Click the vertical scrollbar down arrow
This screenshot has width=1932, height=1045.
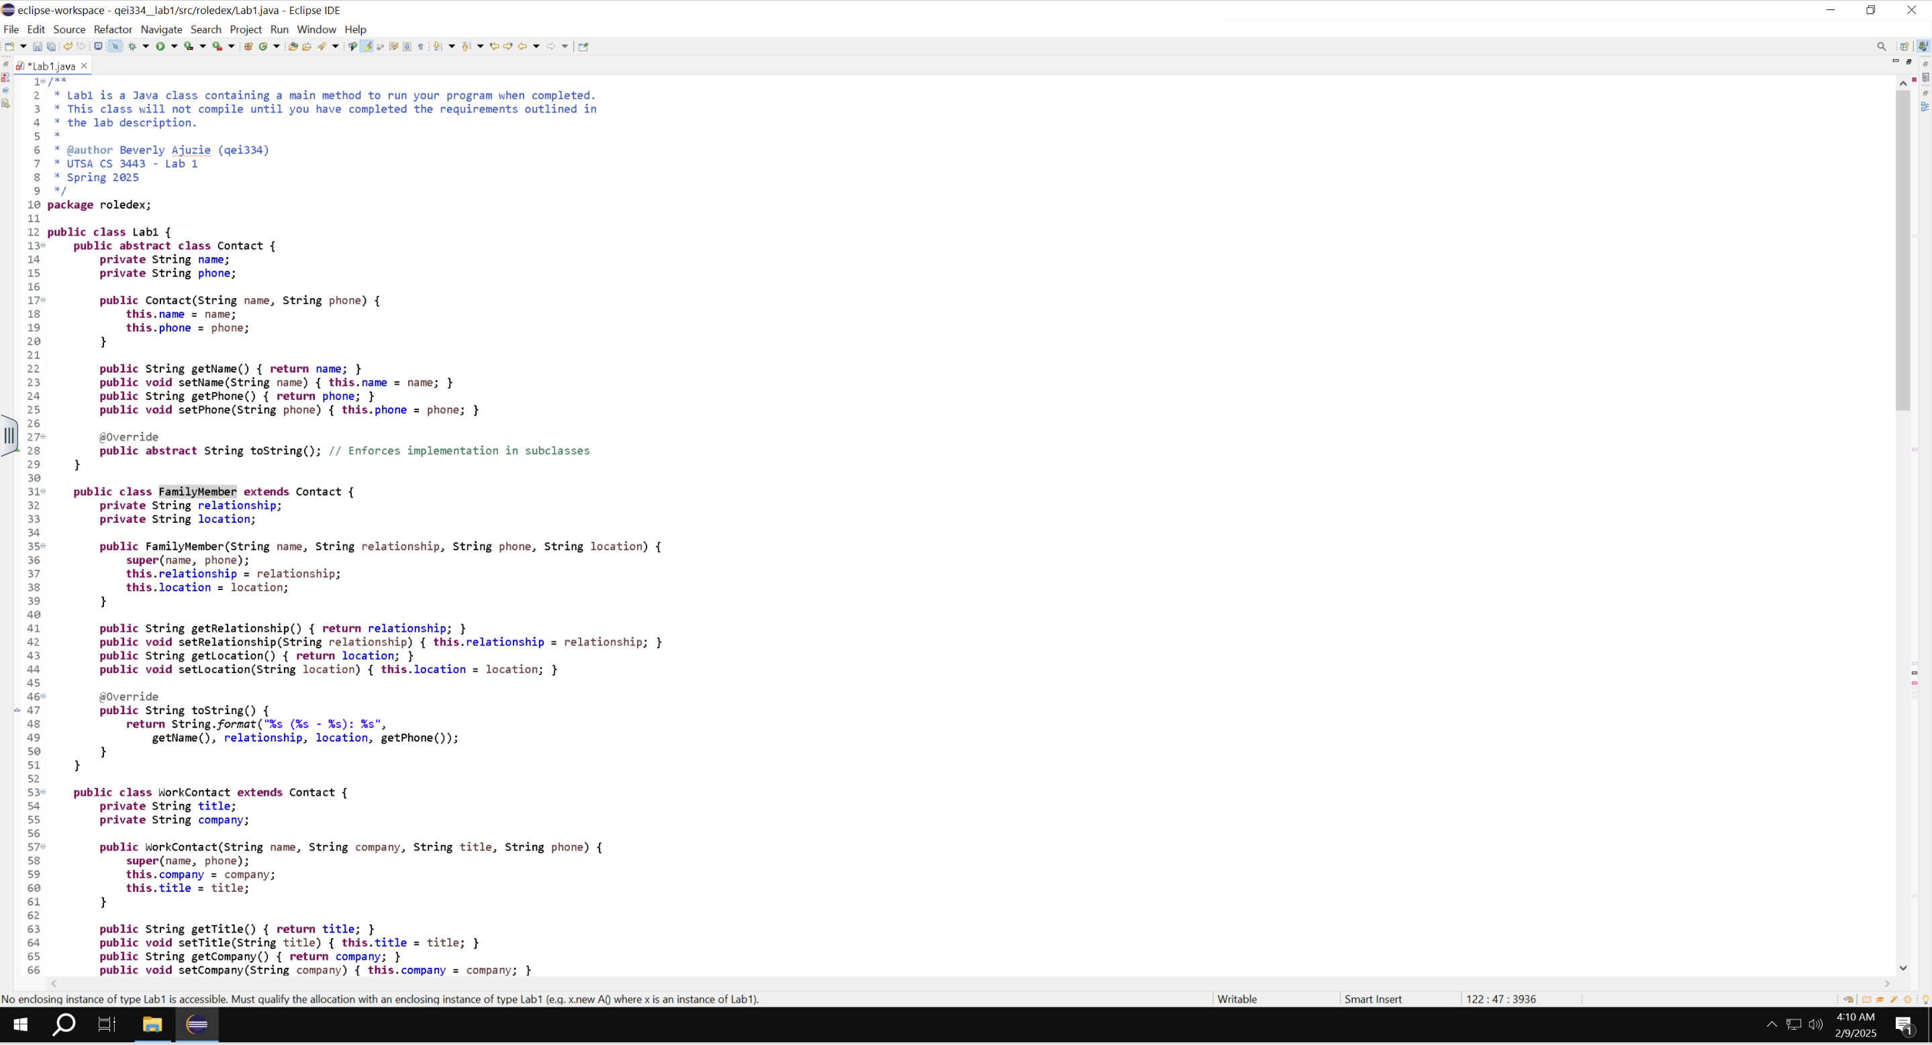(1902, 968)
